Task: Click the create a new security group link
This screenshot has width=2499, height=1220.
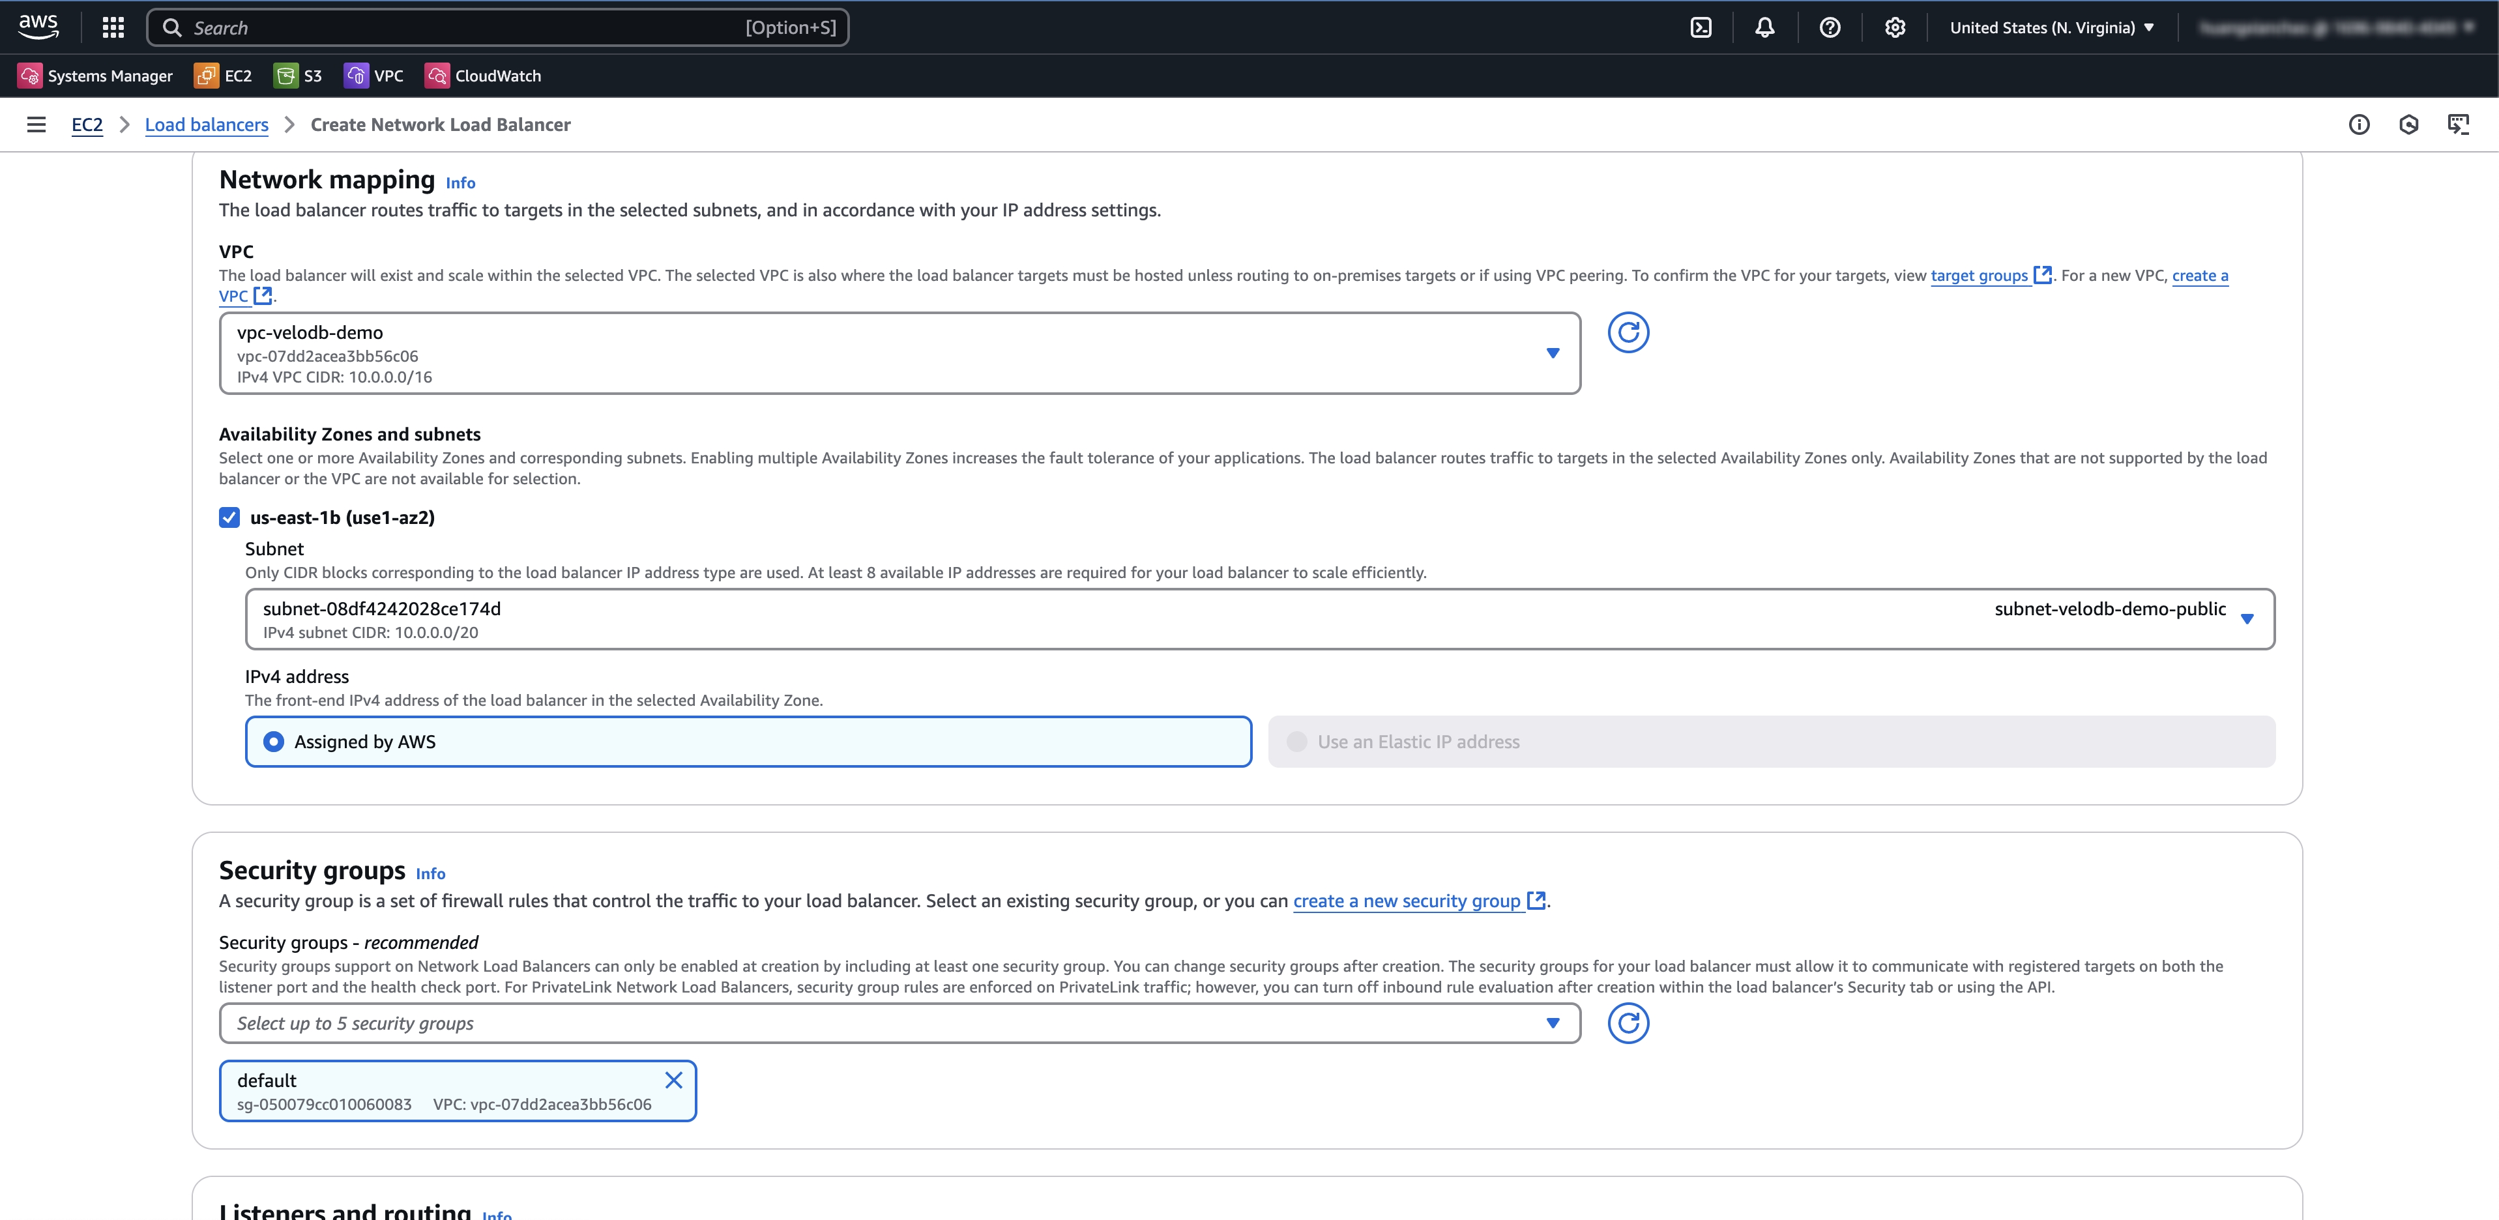Action: 1406,901
